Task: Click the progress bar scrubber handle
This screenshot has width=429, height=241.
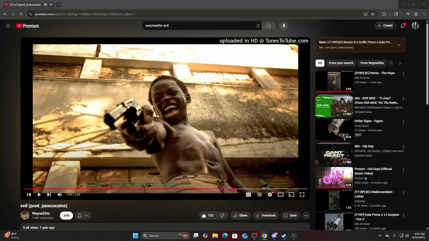Action: pos(234,189)
